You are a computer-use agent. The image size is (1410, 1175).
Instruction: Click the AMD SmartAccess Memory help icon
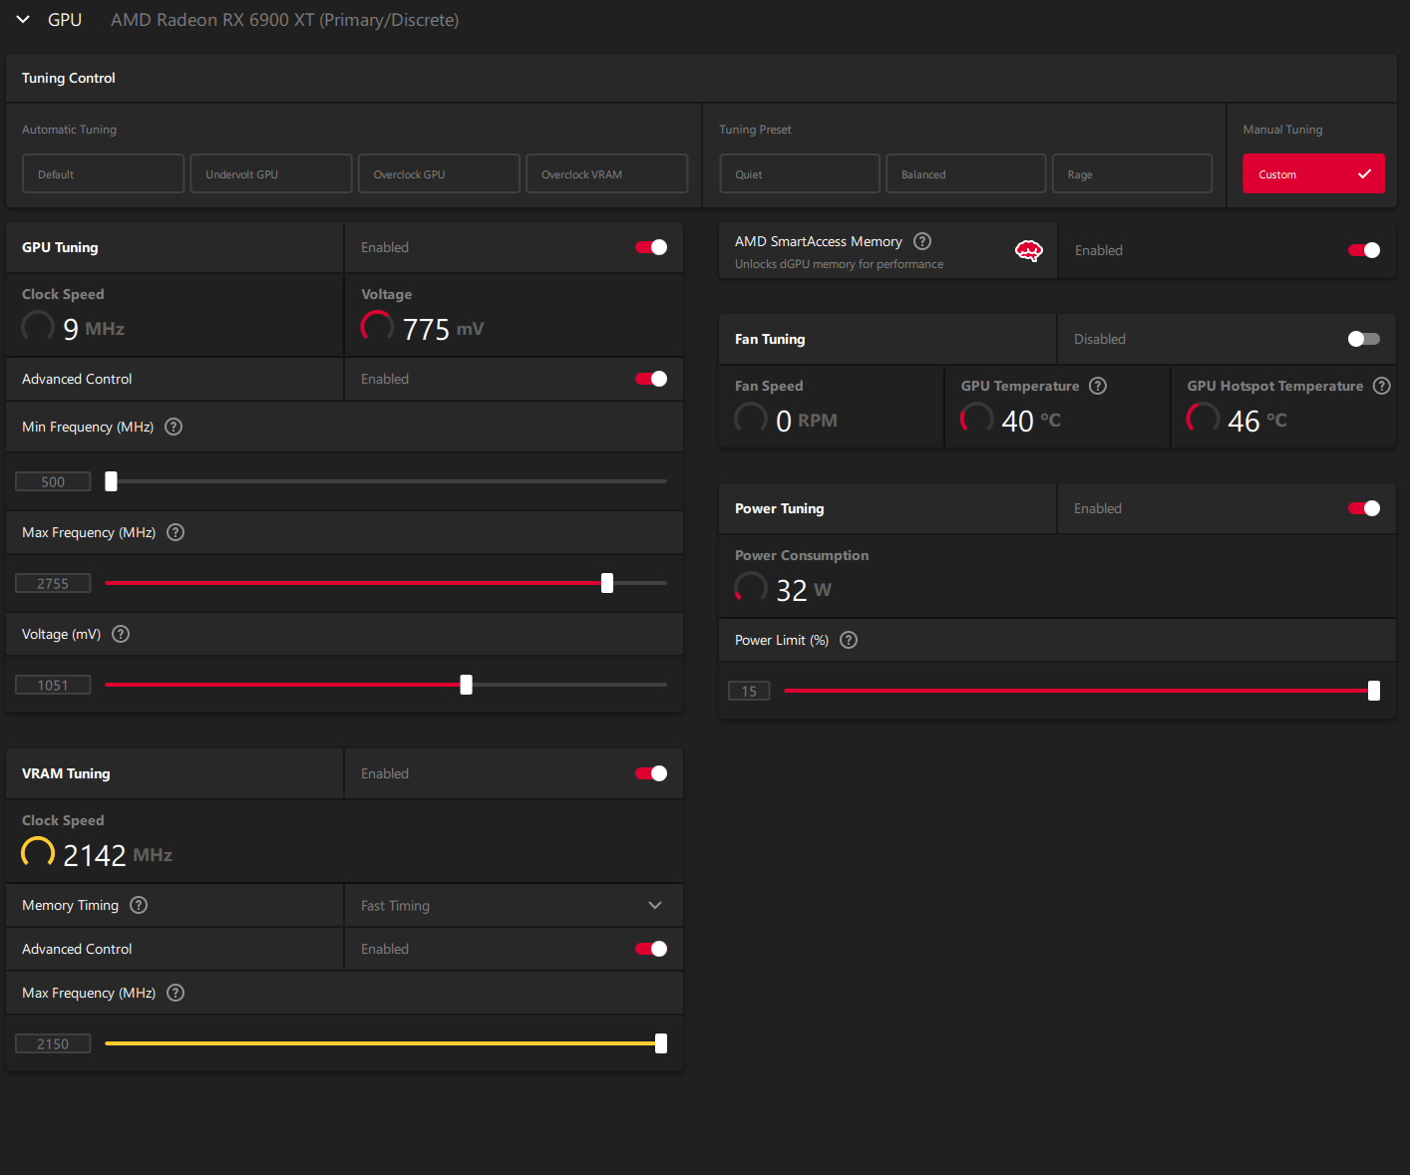coord(922,241)
